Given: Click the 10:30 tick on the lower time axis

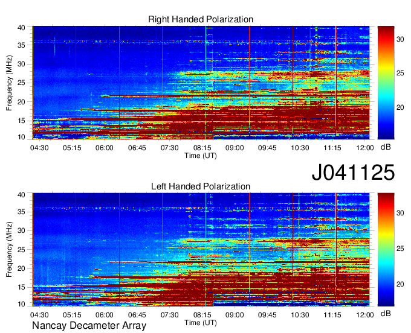Looking at the screenshot, I should (x=300, y=315).
